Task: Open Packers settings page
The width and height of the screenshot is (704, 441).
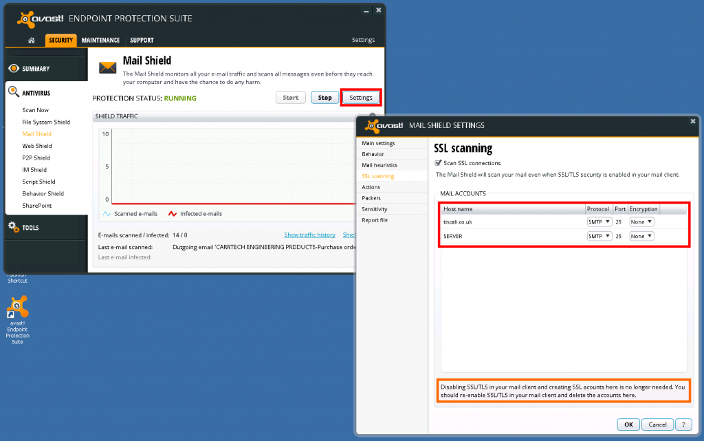Action: coord(371,198)
